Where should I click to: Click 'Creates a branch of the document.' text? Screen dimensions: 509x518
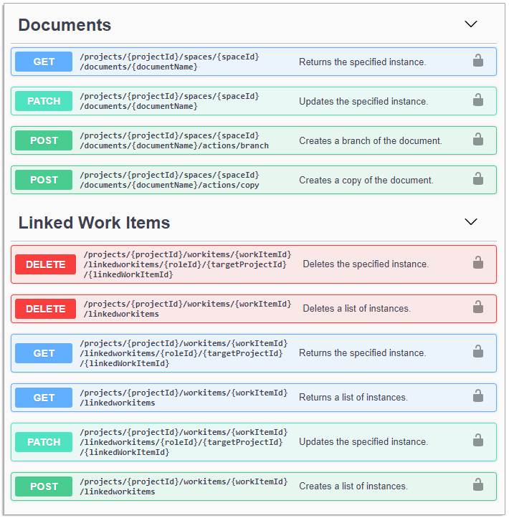pos(371,140)
